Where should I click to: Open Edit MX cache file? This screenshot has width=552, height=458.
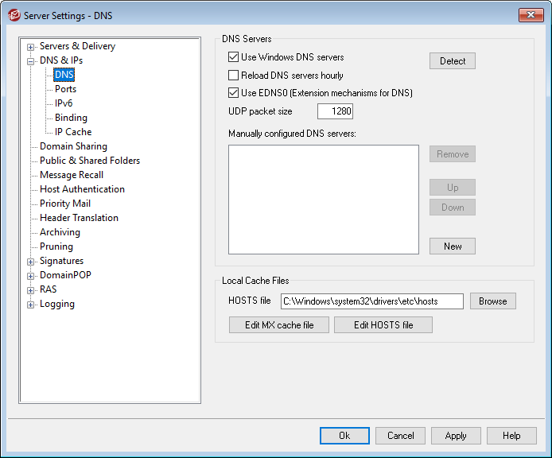[x=278, y=325]
